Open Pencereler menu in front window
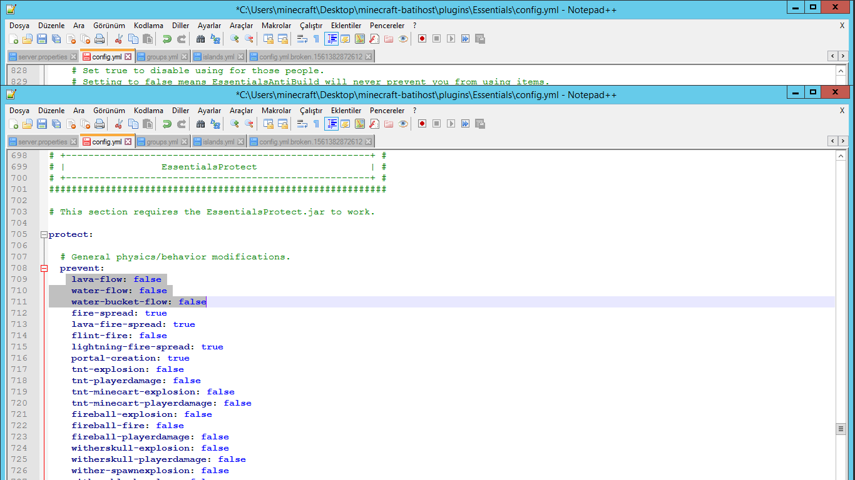The width and height of the screenshot is (855, 480). 387,111
